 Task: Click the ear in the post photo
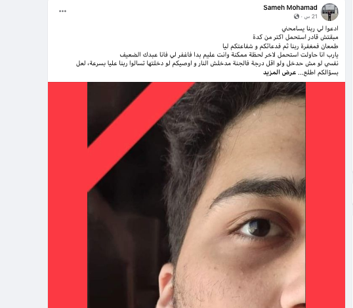point(166,286)
